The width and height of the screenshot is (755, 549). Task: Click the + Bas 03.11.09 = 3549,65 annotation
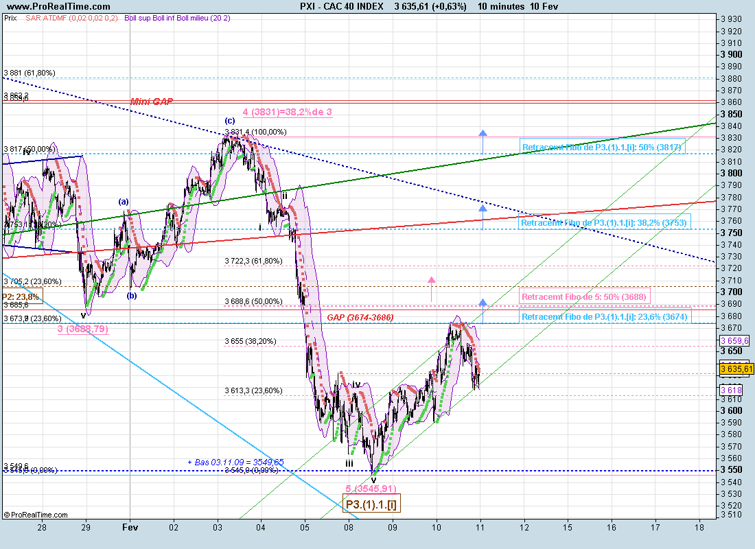click(235, 463)
